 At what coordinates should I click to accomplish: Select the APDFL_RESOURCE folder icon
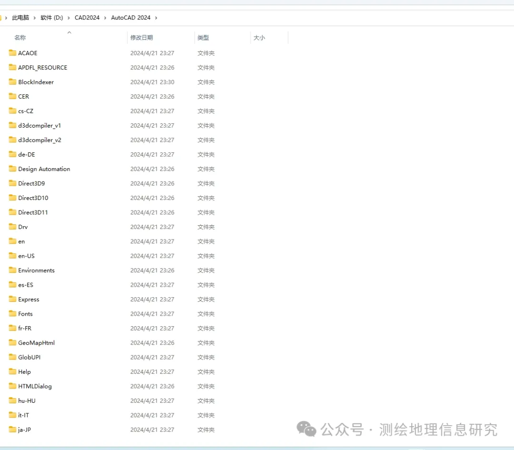[12, 67]
